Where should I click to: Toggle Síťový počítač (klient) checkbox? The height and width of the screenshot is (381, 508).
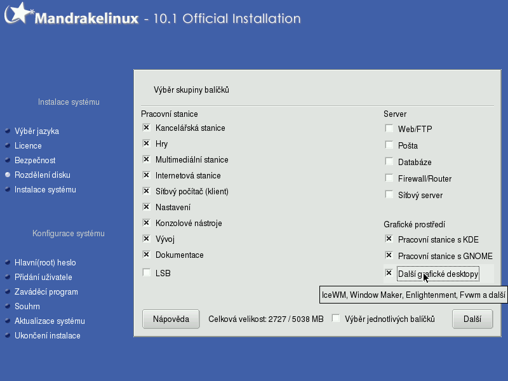point(147,191)
